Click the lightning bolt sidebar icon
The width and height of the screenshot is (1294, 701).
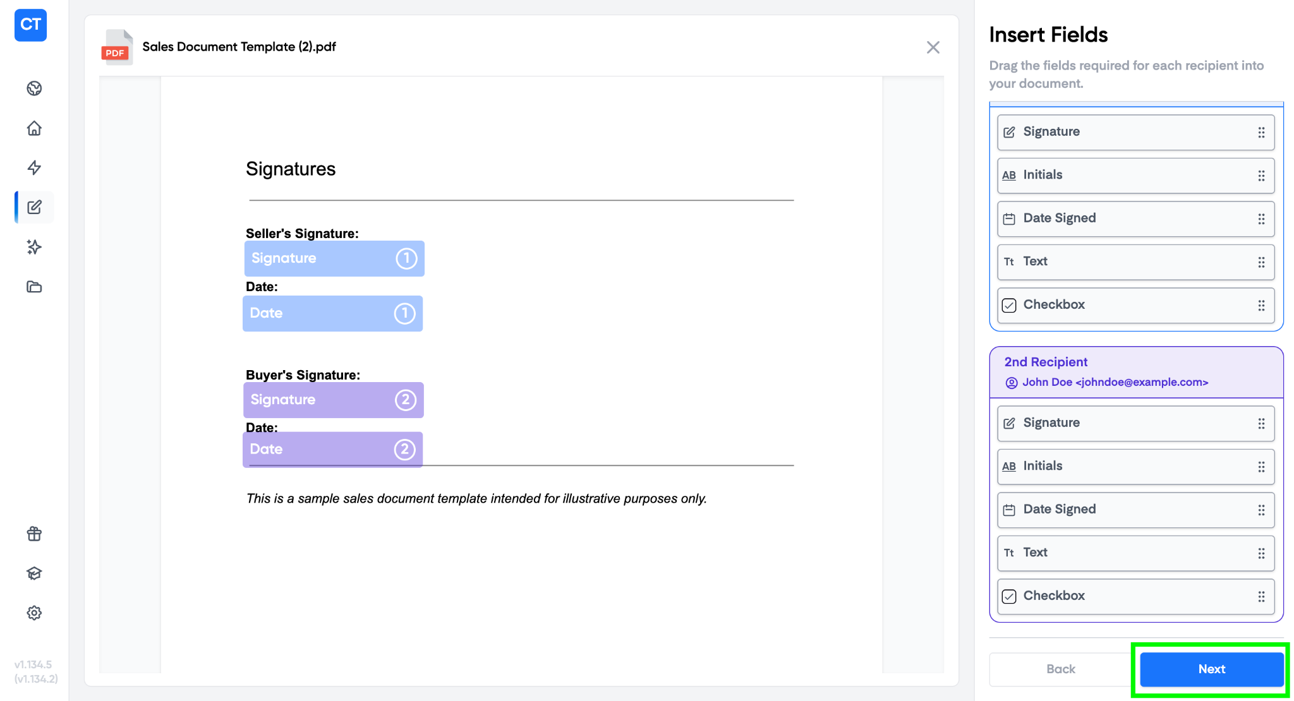tap(34, 167)
